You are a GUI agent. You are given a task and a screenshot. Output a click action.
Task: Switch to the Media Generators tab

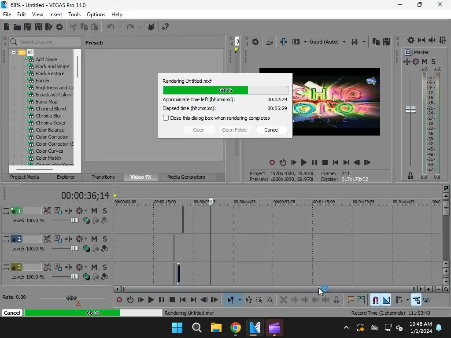186,177
